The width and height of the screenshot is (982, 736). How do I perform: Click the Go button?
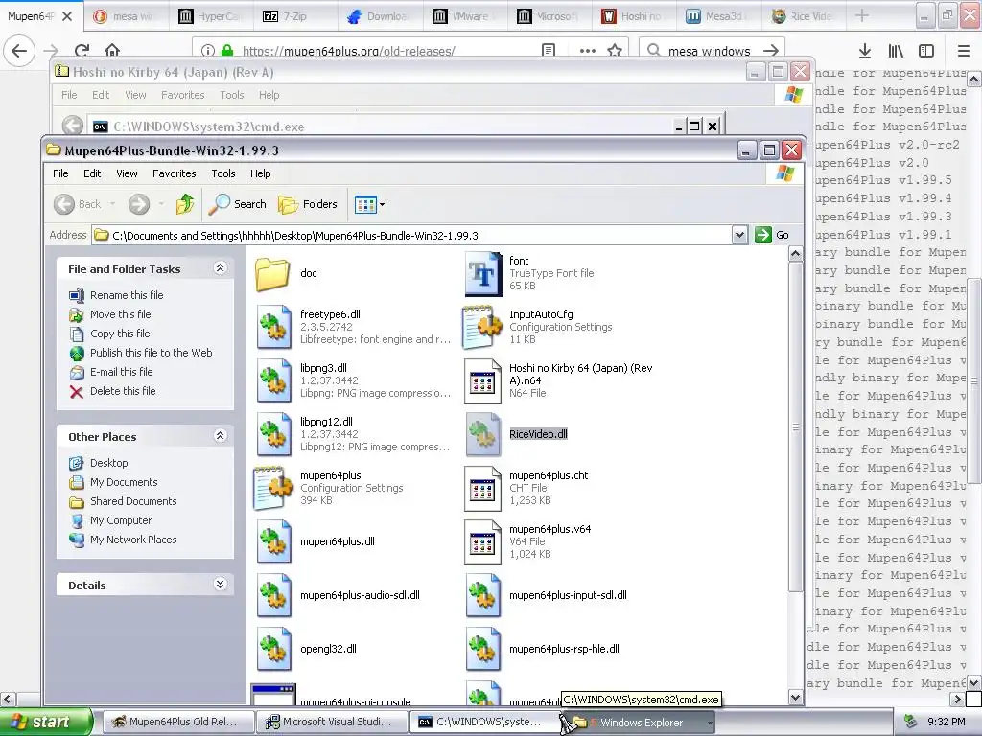tap(772, 236)
